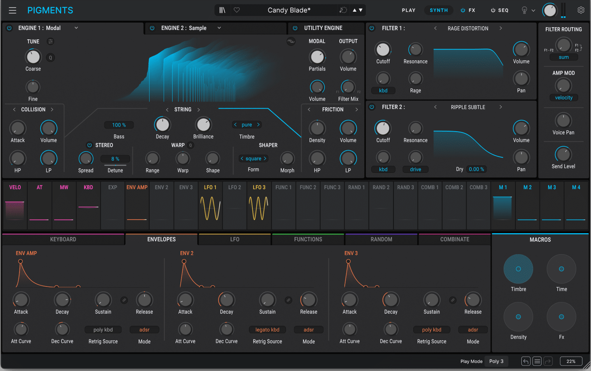Image resolution: width=591 pixels, height=371 pixels.
Task: Open the LFO modulation tab
Action: click(235, 239)
